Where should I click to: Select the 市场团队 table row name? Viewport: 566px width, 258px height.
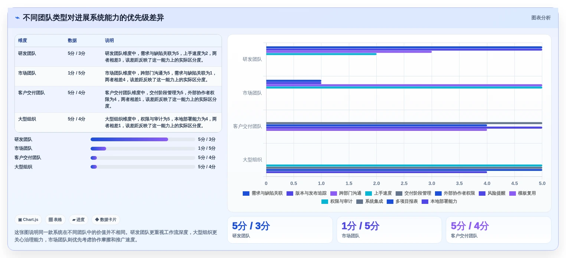point(27,73)
